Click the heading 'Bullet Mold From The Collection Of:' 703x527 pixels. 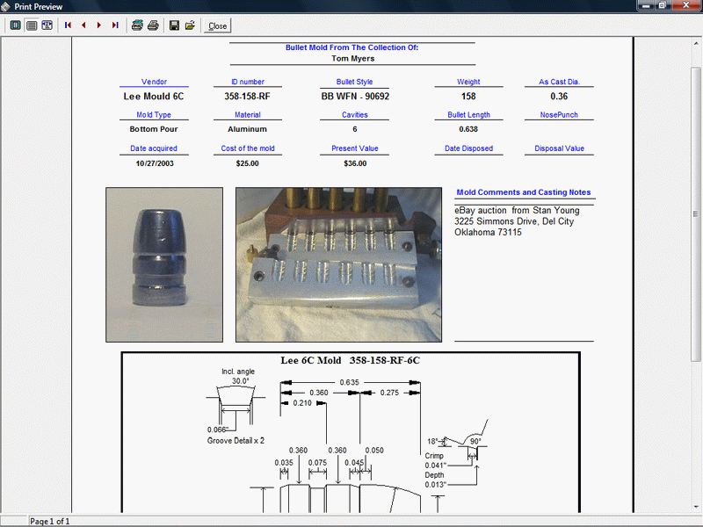[x=352, y=47]
